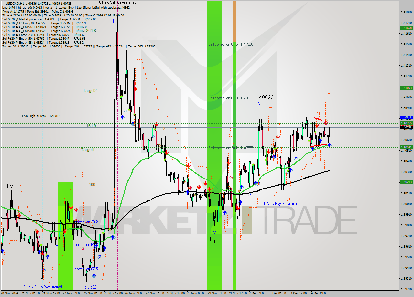414x297 pixels.
Task: Click the '28 Nov 09:00' time axis label
Action: 196,293
